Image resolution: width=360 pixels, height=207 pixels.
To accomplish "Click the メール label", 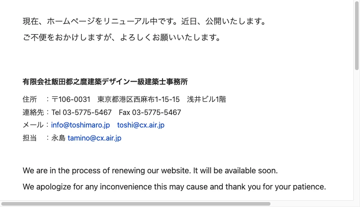I will (x=33, y=125).
